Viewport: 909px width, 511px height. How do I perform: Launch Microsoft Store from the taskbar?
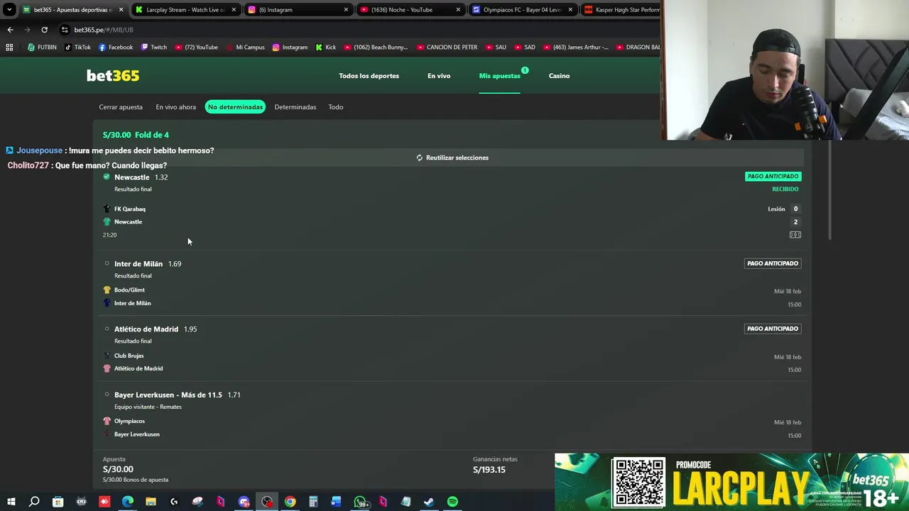point(58,502)
